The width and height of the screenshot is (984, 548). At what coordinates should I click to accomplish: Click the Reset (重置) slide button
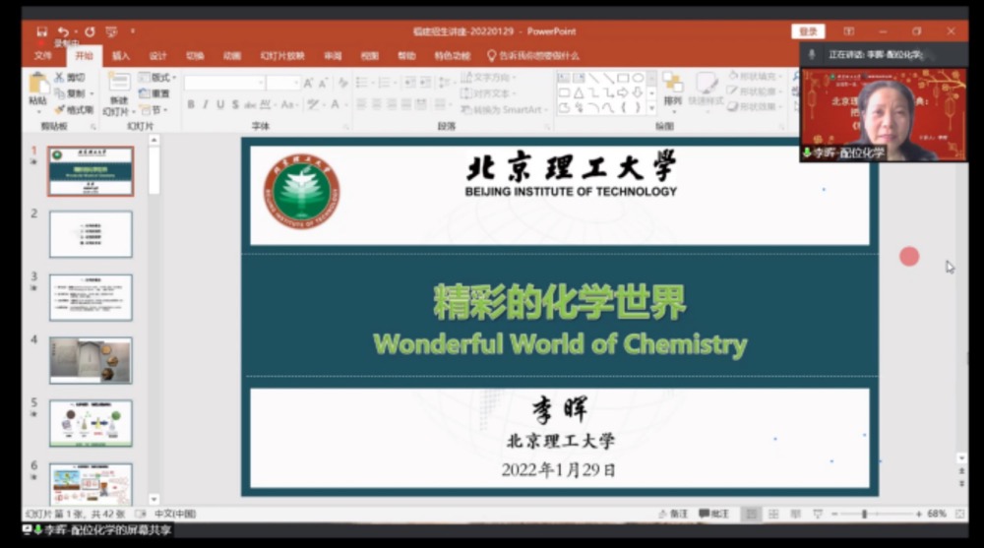(x=154, y=93)
